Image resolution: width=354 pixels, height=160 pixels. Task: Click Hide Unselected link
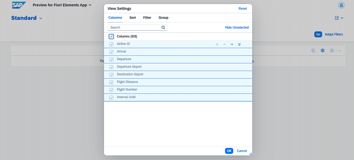(237, 28)
